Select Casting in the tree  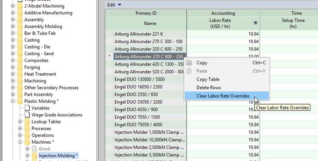pos(32,40)
